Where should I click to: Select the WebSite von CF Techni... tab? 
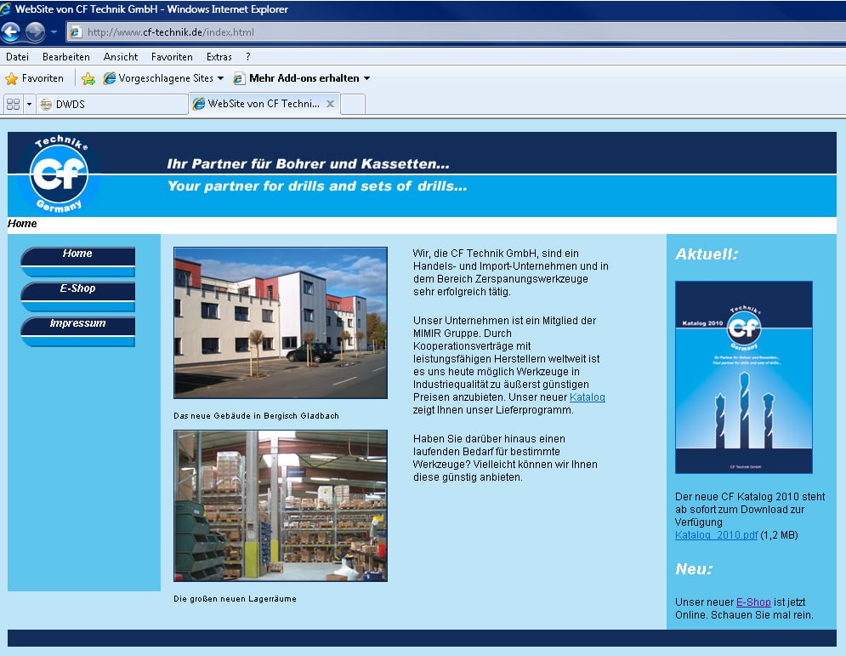point(264,104)
